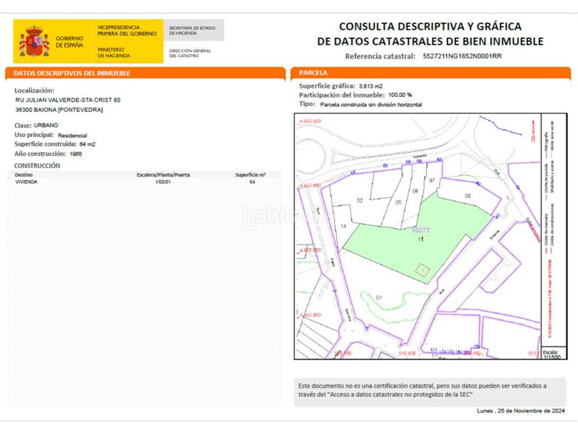Screen dimensions: 578x433
Task: Click the SECRETARÍA DE ESTADO DE HACIENDA box
Action: click(x=194, y=30)
